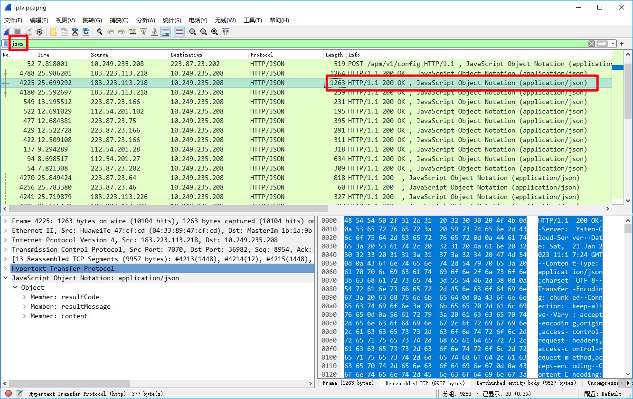Screen dimensions: 633x399
Task: Switch to De-chunked entity body tab
Action: (526, 383)
